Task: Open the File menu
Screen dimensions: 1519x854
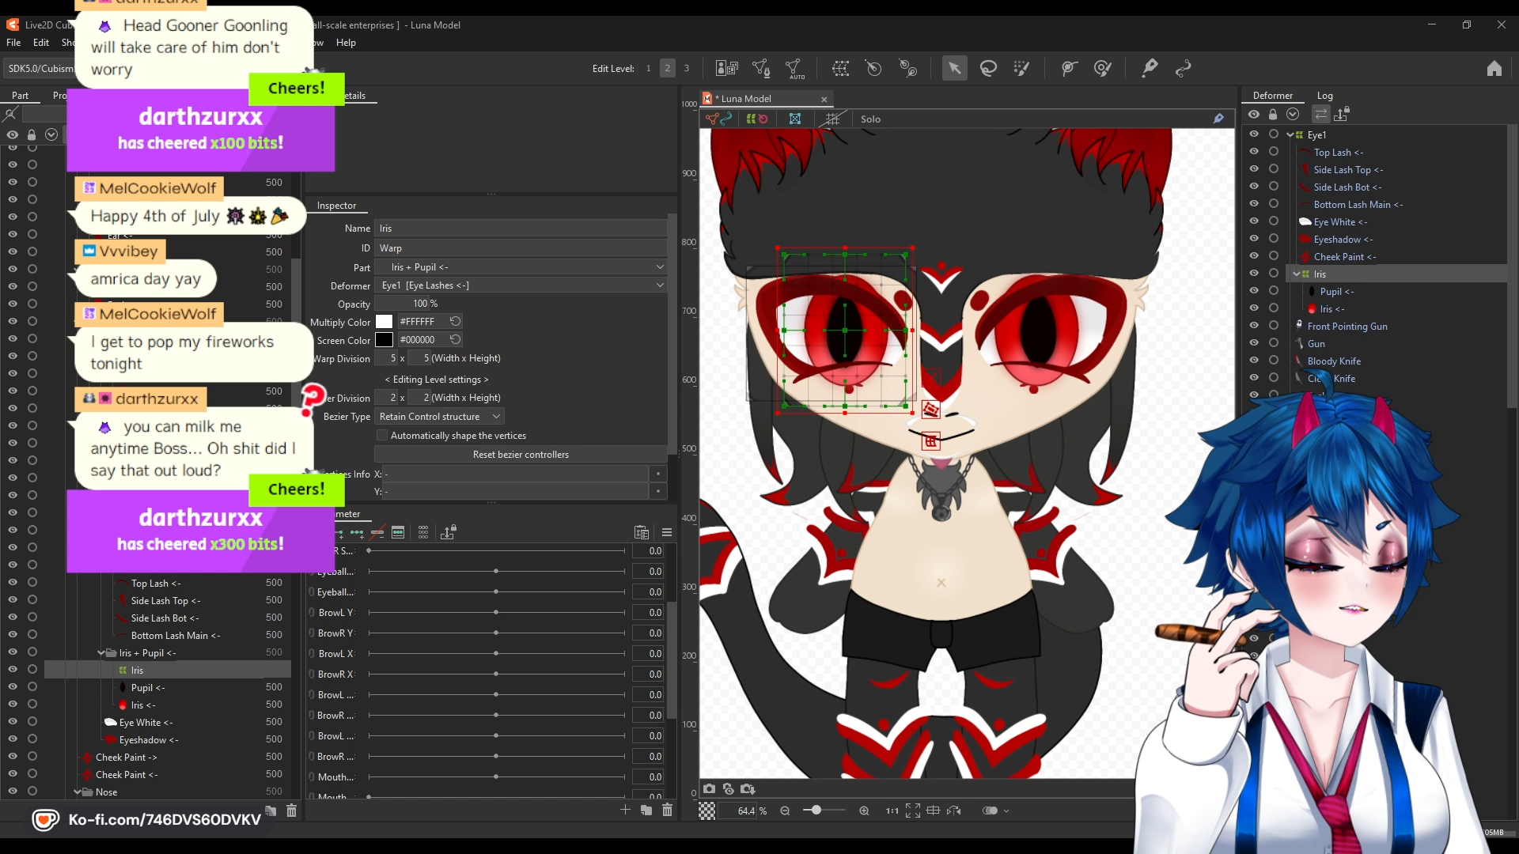Action: point(13,43)
